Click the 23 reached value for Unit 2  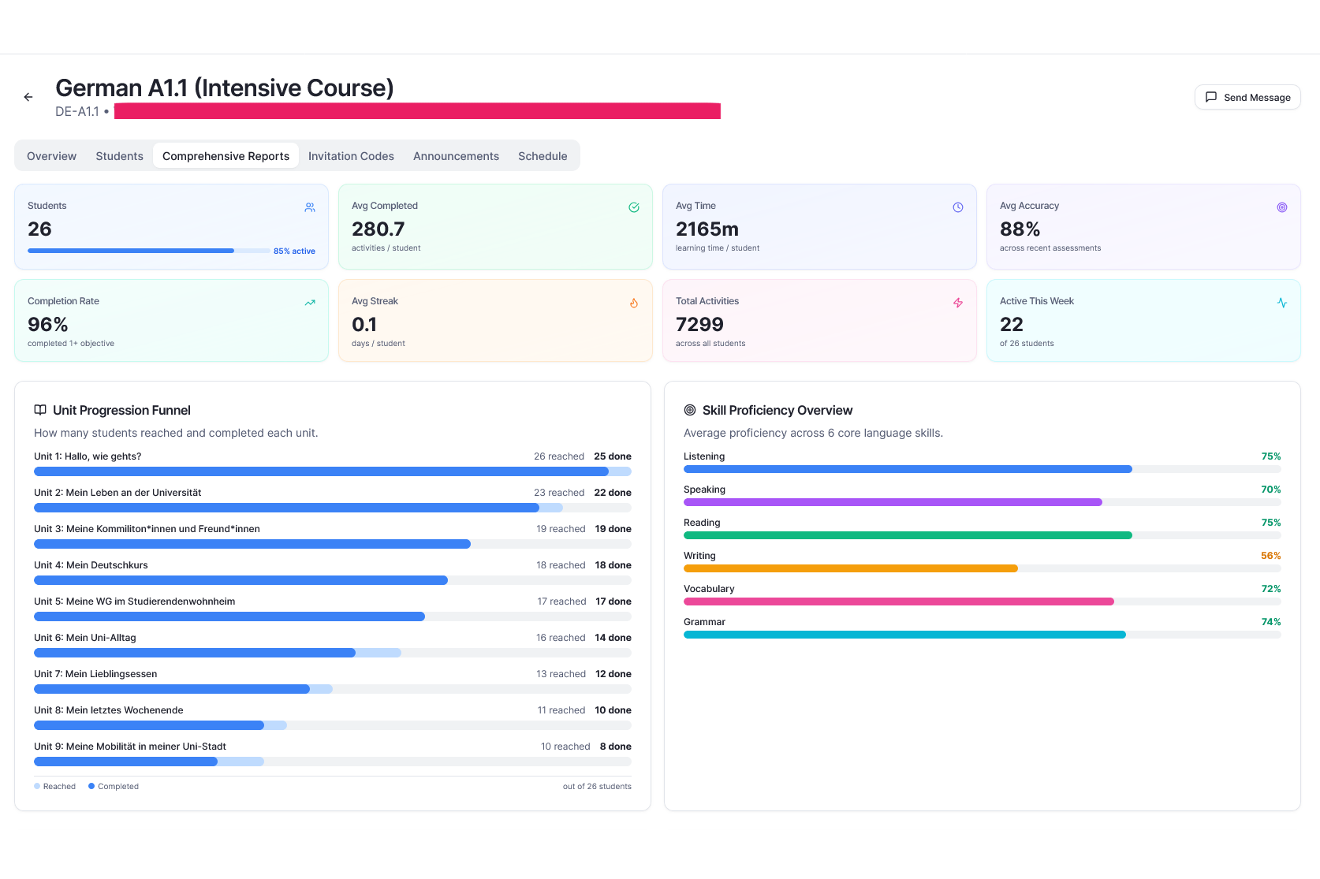pyautogui.click(x=559, y=493)
